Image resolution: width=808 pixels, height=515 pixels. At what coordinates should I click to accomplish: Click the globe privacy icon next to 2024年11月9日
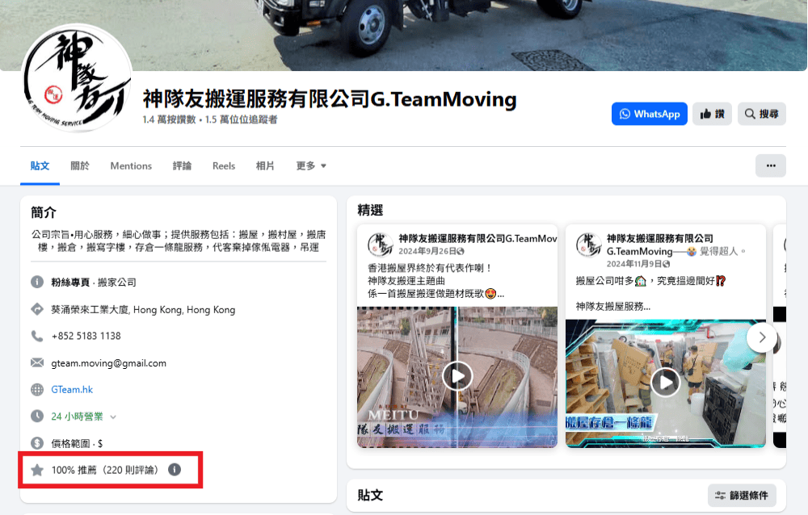[x=667, y=264]
